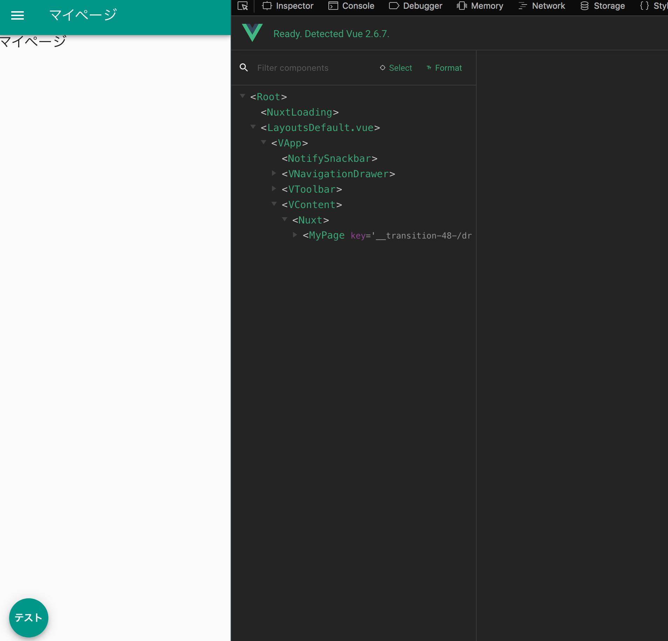Viewport: 668px width, 641px height.
Task: Click the element picker icon in devtools
Action: [243, 6]
